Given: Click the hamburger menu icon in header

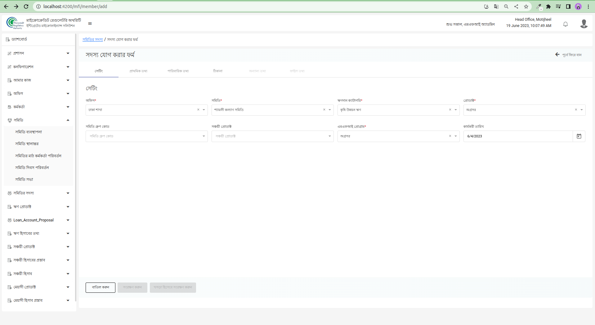Looking at the screenshot, I should (x=90, y=24).
